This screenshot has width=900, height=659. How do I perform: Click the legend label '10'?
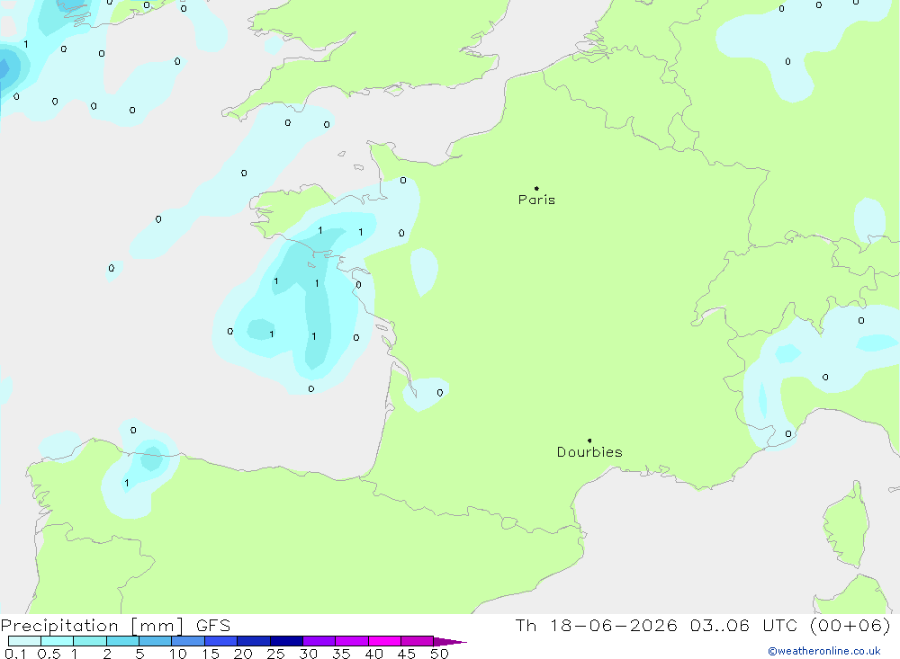point(178,654)
